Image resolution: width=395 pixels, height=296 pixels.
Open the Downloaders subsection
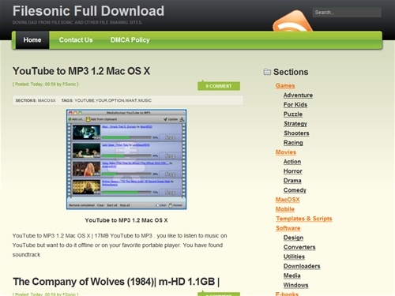click(302, 266)
